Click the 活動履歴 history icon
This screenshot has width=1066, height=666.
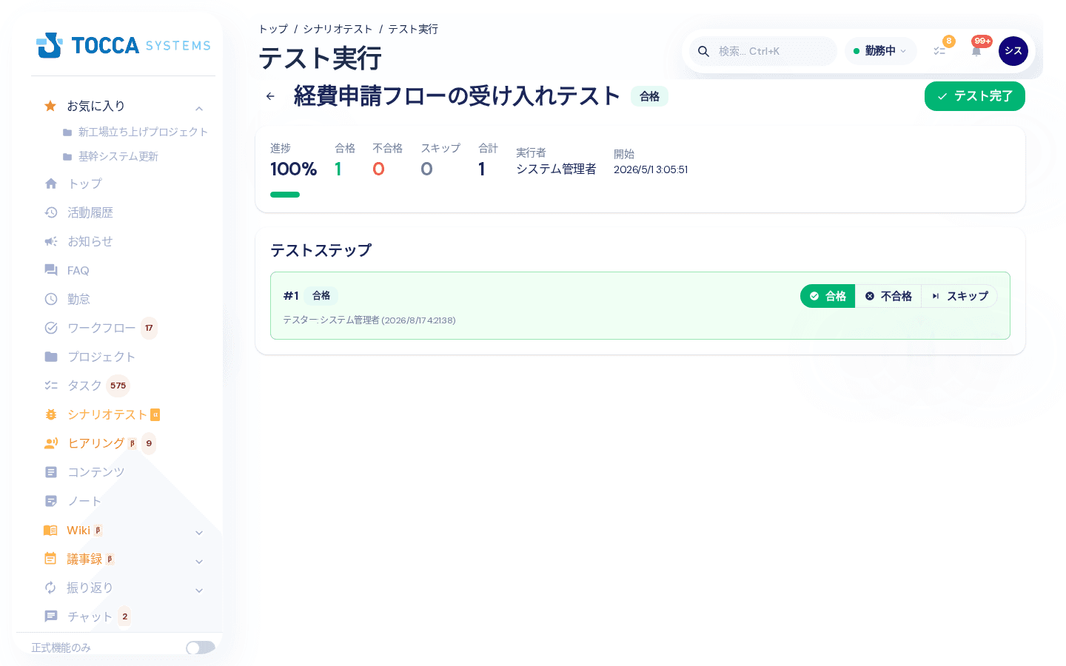pyautogui.click(x=51, y=212)
